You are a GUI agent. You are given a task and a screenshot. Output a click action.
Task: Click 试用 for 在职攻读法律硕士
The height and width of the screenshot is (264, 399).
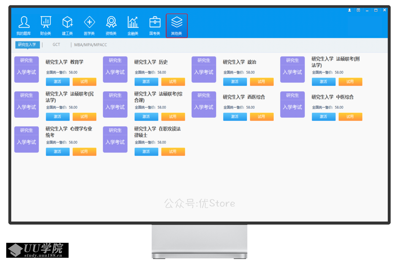[x=173, y=151]
